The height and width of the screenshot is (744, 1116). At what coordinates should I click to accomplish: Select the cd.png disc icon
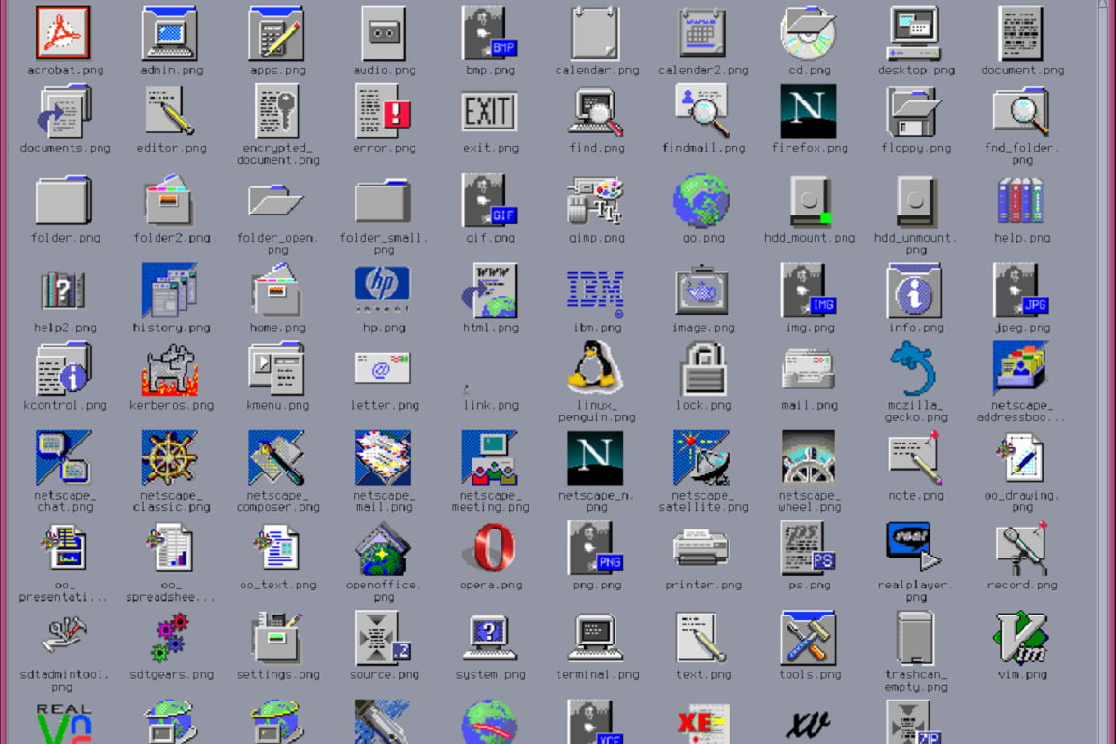(x=808, y=33)
